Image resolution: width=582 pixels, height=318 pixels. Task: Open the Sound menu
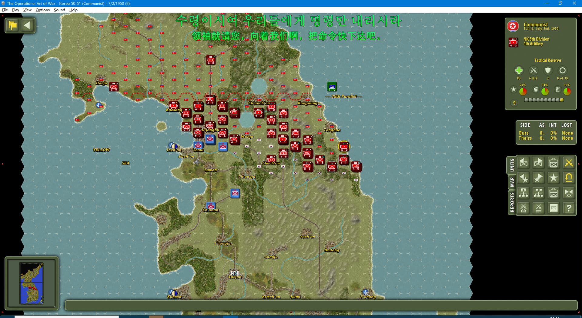pyautogui.click(x=59, y=10)
